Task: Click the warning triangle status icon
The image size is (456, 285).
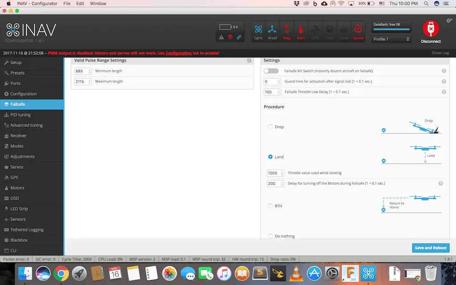Action: coord(221,37)
